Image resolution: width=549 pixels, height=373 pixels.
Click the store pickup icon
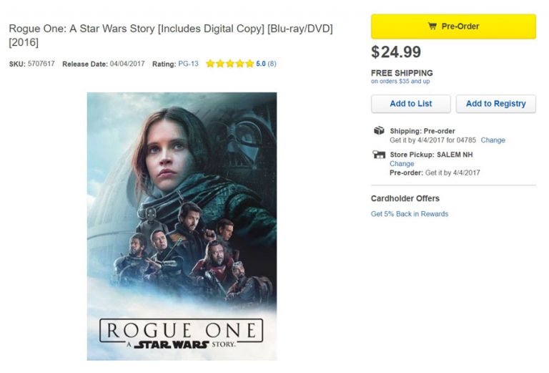(379, 155)
